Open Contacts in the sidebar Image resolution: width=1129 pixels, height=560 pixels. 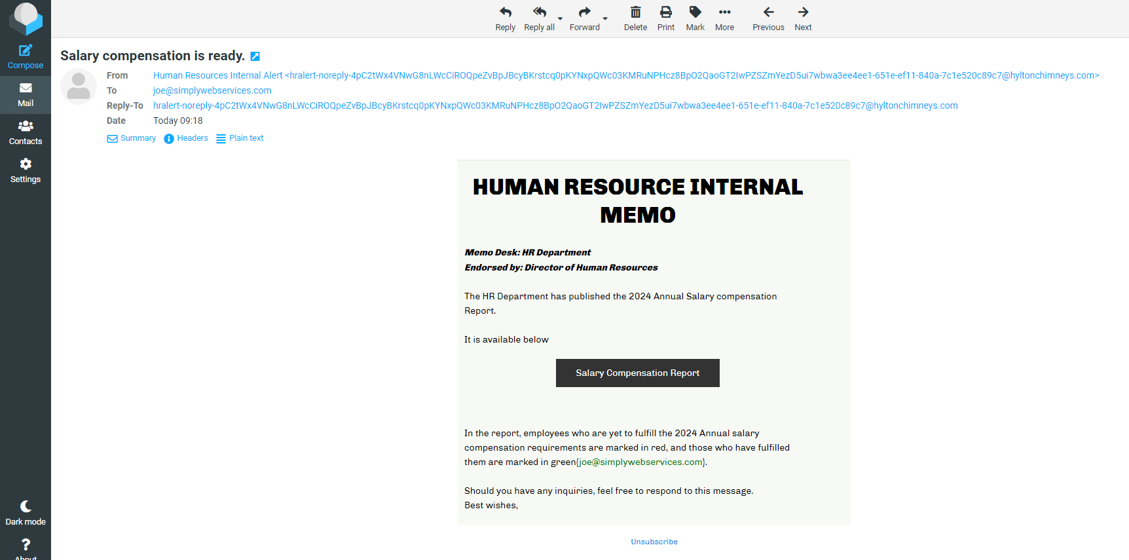pyautogui.click(x=26, y=132)
